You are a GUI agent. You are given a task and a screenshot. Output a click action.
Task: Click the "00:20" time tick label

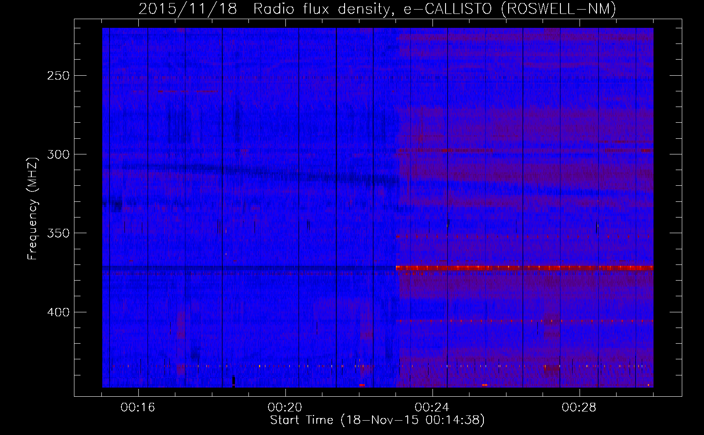[x=285, y=408]
